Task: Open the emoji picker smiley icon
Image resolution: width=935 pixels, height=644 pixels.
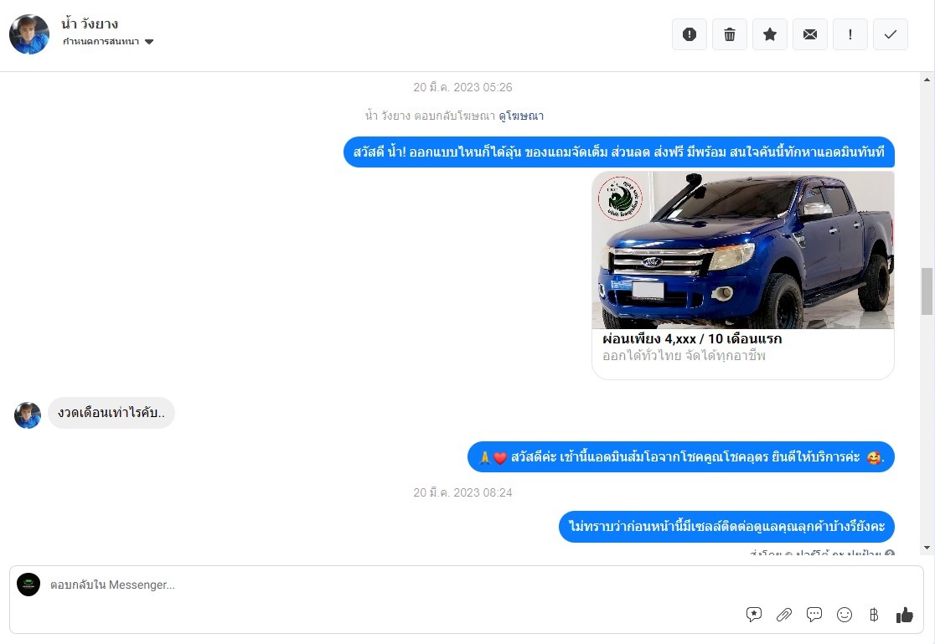Action: (845, 615)
